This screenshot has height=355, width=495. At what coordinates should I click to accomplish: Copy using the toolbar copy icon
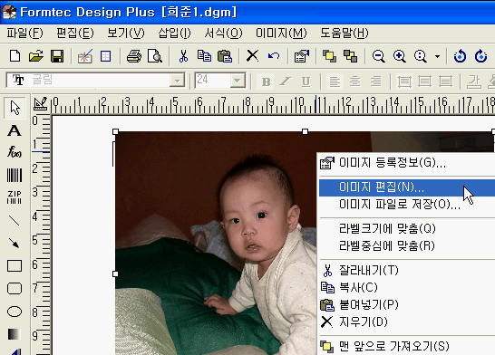[204, 56]
